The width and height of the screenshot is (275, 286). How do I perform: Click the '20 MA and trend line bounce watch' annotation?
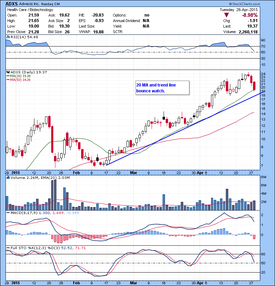162,88
